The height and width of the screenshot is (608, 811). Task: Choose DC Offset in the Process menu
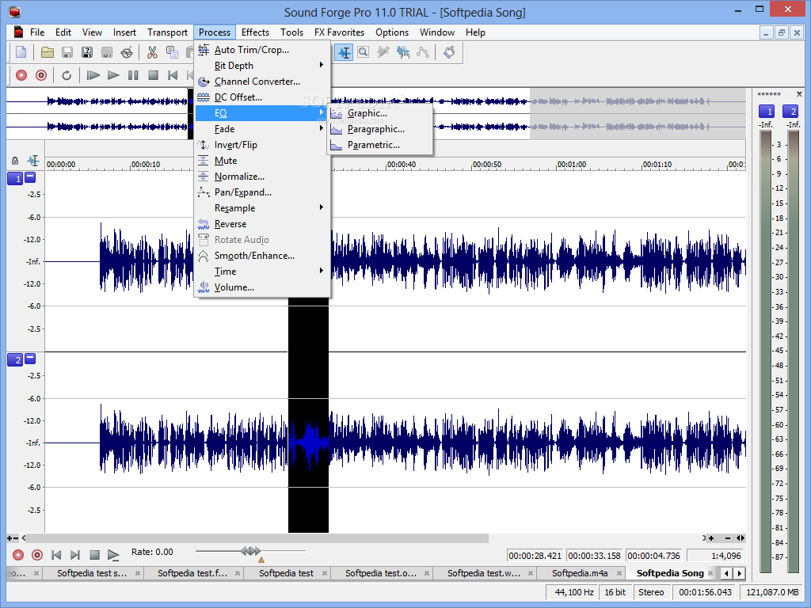click(x=263, y=97)
